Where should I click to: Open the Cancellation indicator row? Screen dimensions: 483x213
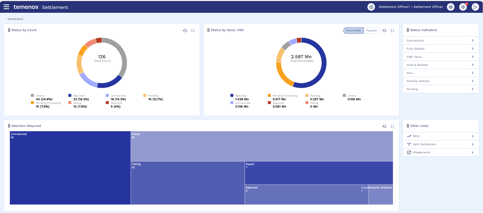pos(441,40)
